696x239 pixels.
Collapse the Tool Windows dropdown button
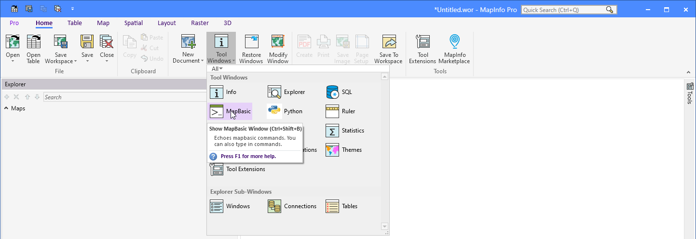pyautogui.click(x=221, y=49)
